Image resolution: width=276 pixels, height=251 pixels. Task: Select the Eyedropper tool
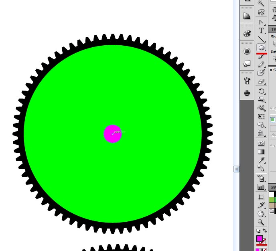(x=261, y=160)
